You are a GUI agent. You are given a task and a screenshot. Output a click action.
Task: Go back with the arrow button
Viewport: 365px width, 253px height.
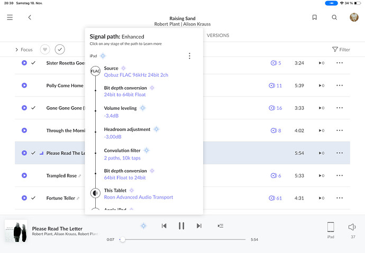[30, 17]
